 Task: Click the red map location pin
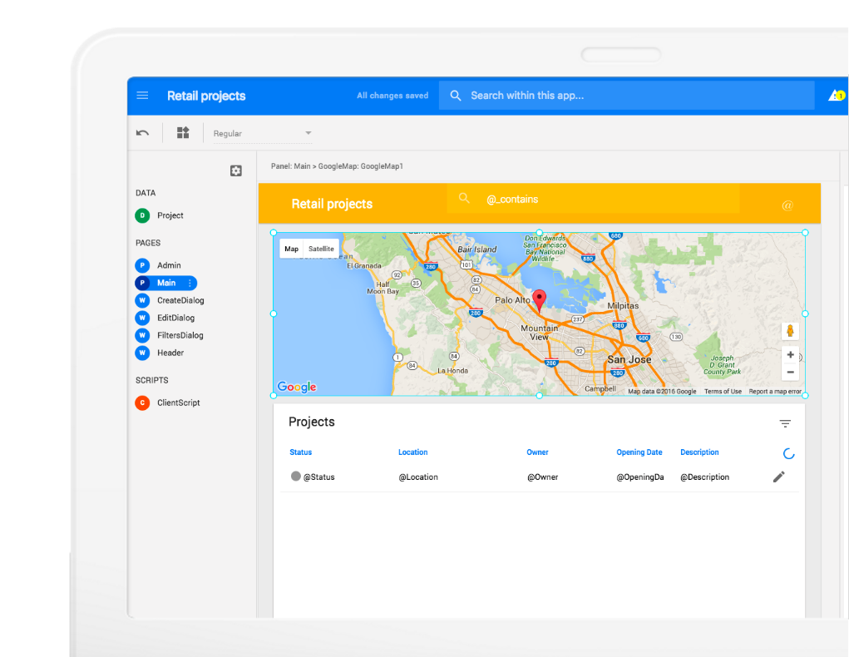[540, 301]
